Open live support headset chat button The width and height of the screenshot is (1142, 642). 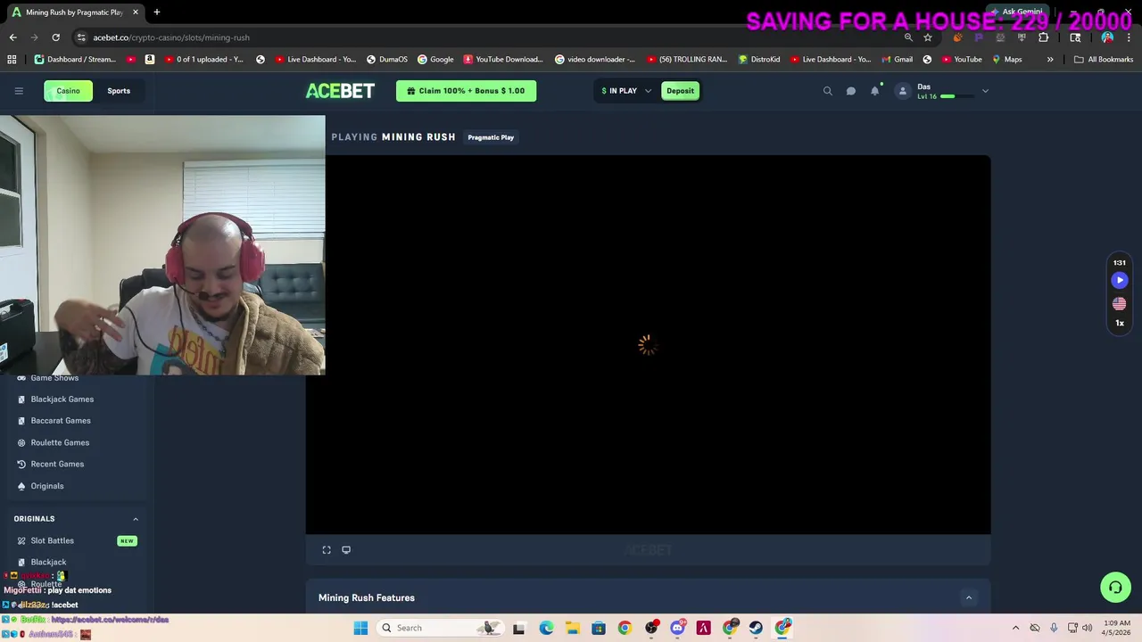1115,587
